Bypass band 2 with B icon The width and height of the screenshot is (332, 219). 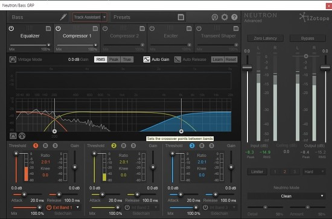click(x=123, y=145)
